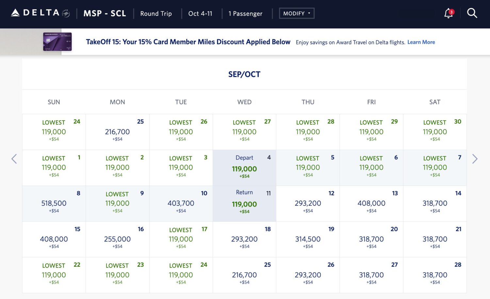Select the Round Trip option
Image resolution: width=490 pixels, height=299 pixels.
coord(156,14)
